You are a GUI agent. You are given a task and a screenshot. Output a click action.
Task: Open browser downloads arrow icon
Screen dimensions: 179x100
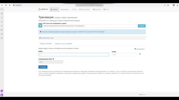(177, 5)
